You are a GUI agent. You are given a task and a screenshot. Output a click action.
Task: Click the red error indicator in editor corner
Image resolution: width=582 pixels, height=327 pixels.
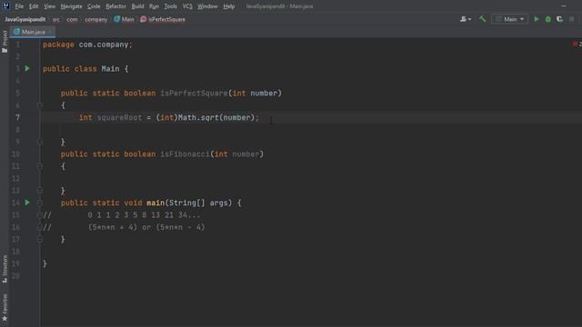click(x=576, y=45)
